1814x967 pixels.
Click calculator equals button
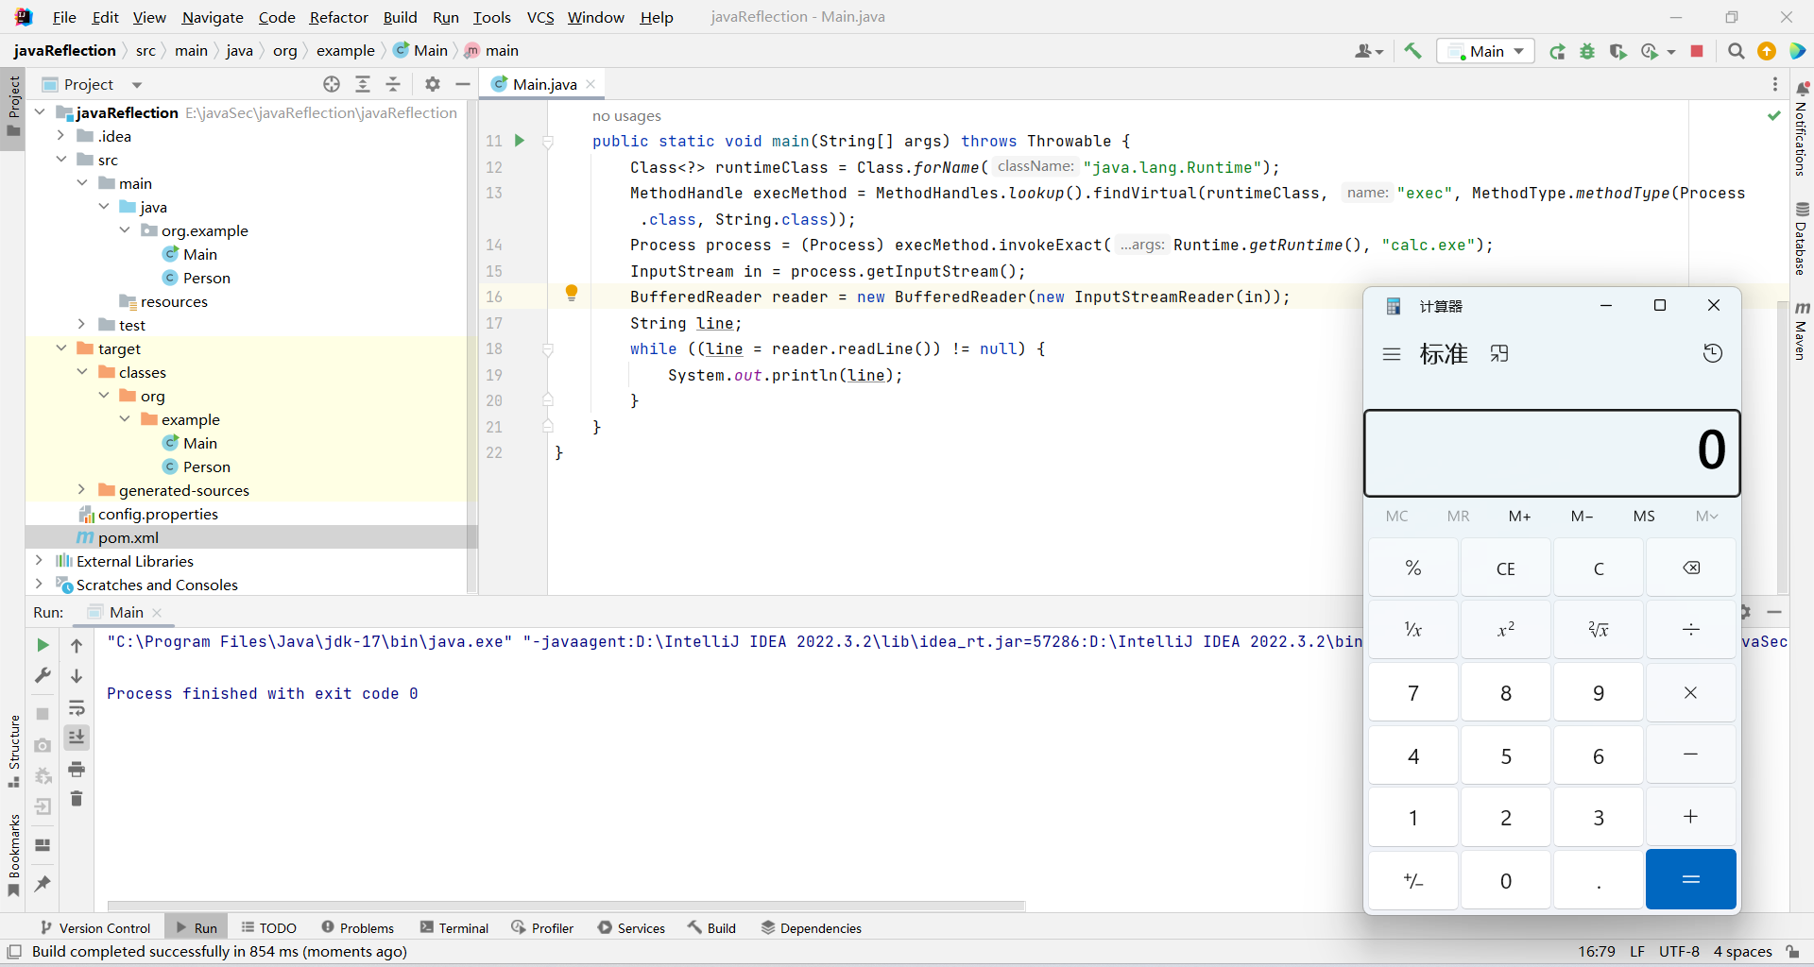click(x=1690, y=879)
